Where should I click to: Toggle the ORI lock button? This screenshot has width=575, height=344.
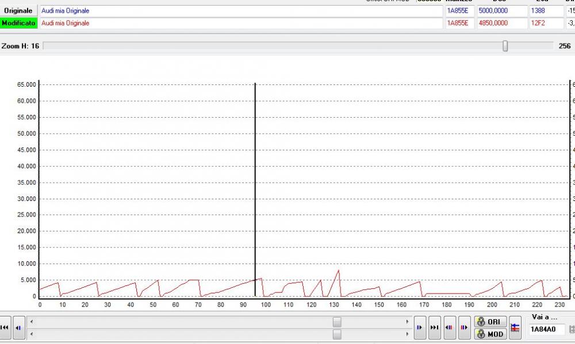tap(490, 322)
